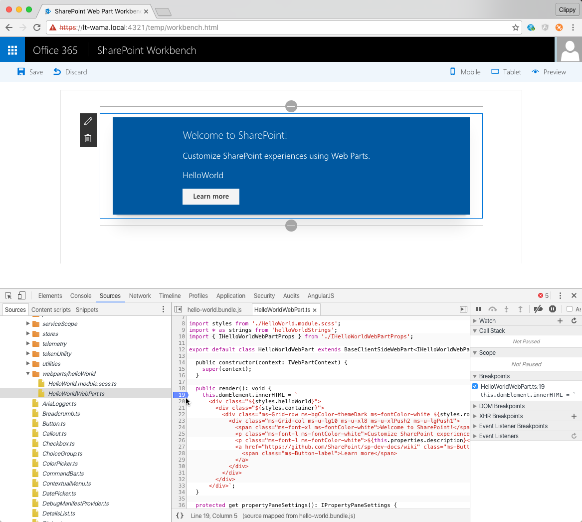
Task: Expand the serviceScope folder
Action: point(28,323)
